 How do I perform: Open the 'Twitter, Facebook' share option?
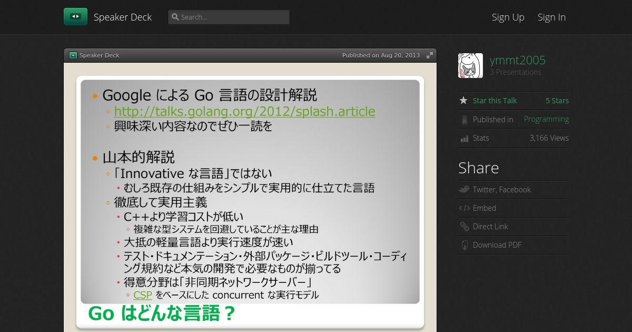[501, 190]
